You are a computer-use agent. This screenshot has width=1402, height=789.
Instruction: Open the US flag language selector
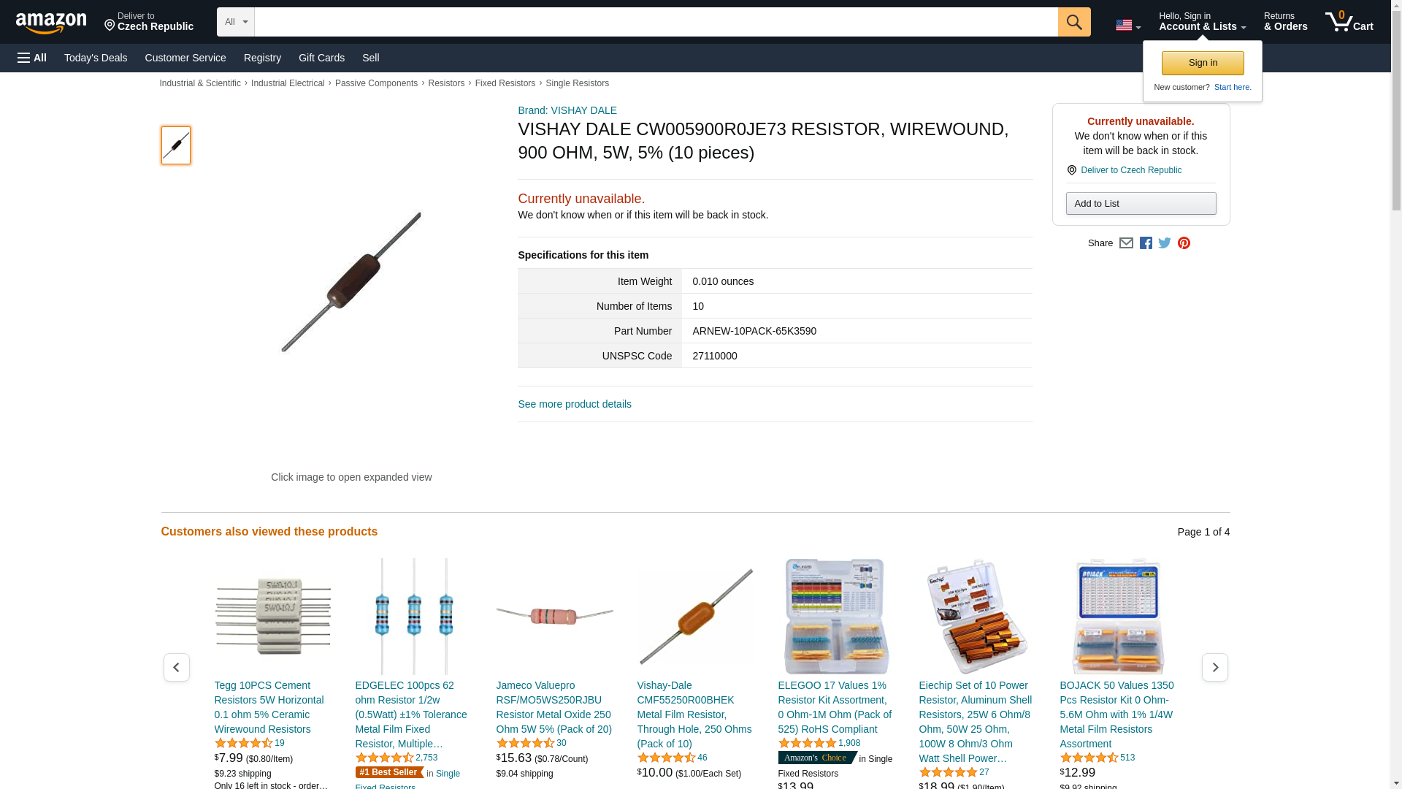click(x=1127, y=26)
